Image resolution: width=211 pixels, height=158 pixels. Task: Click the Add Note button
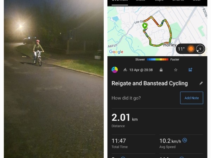192,98
